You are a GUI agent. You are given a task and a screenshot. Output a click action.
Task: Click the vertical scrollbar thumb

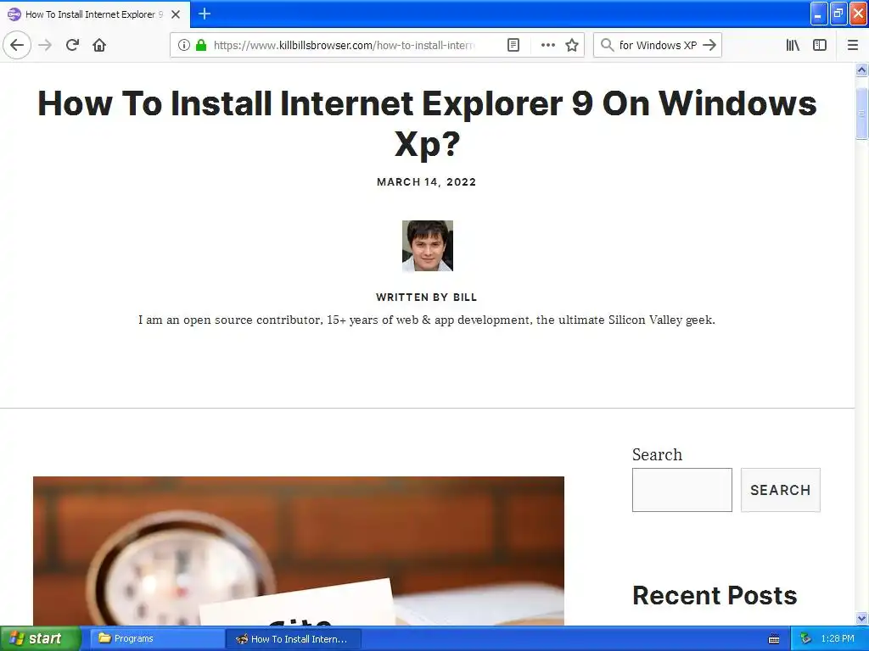(x=861, y=114)
